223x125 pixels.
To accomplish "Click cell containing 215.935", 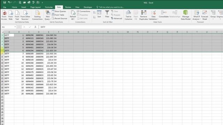I will (49, 54).
